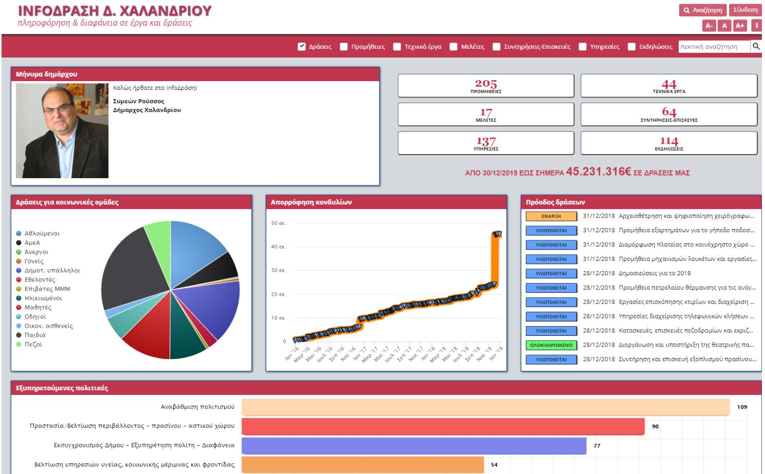This screenshot has height=474, width=765.
Task: Open the Αναζήτηση search button
Action: click(703, 10)
